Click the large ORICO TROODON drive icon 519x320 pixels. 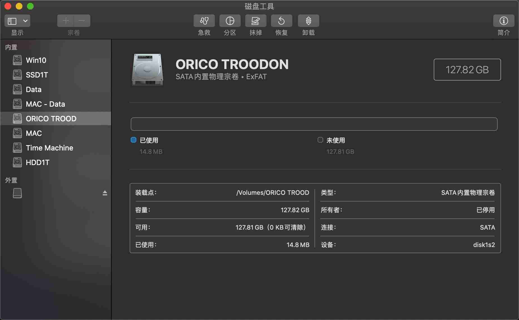[x=148, y=70]
